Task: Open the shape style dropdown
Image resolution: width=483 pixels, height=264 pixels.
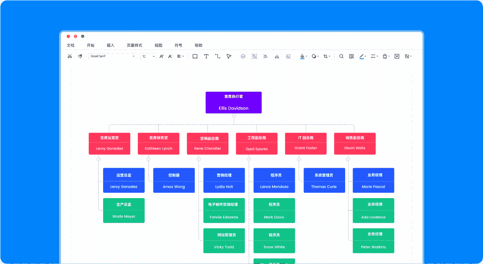Action: 315,56
